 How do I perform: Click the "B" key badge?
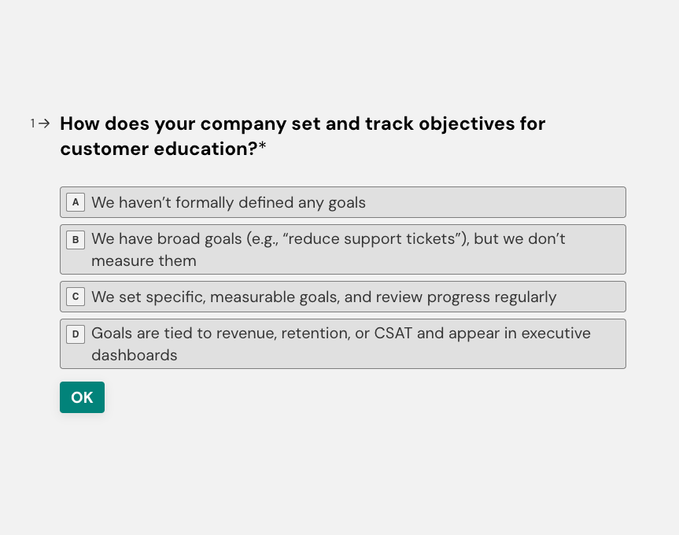pos(76,240)
